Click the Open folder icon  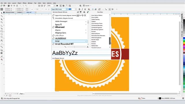pos(4,6)
